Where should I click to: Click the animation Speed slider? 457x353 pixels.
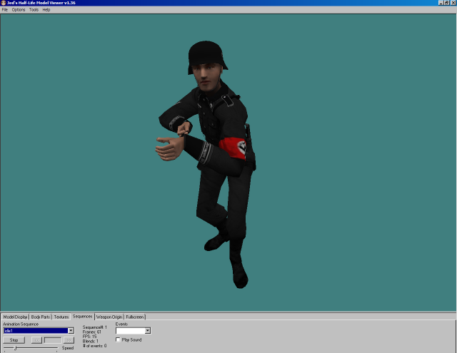pos(31,348)
